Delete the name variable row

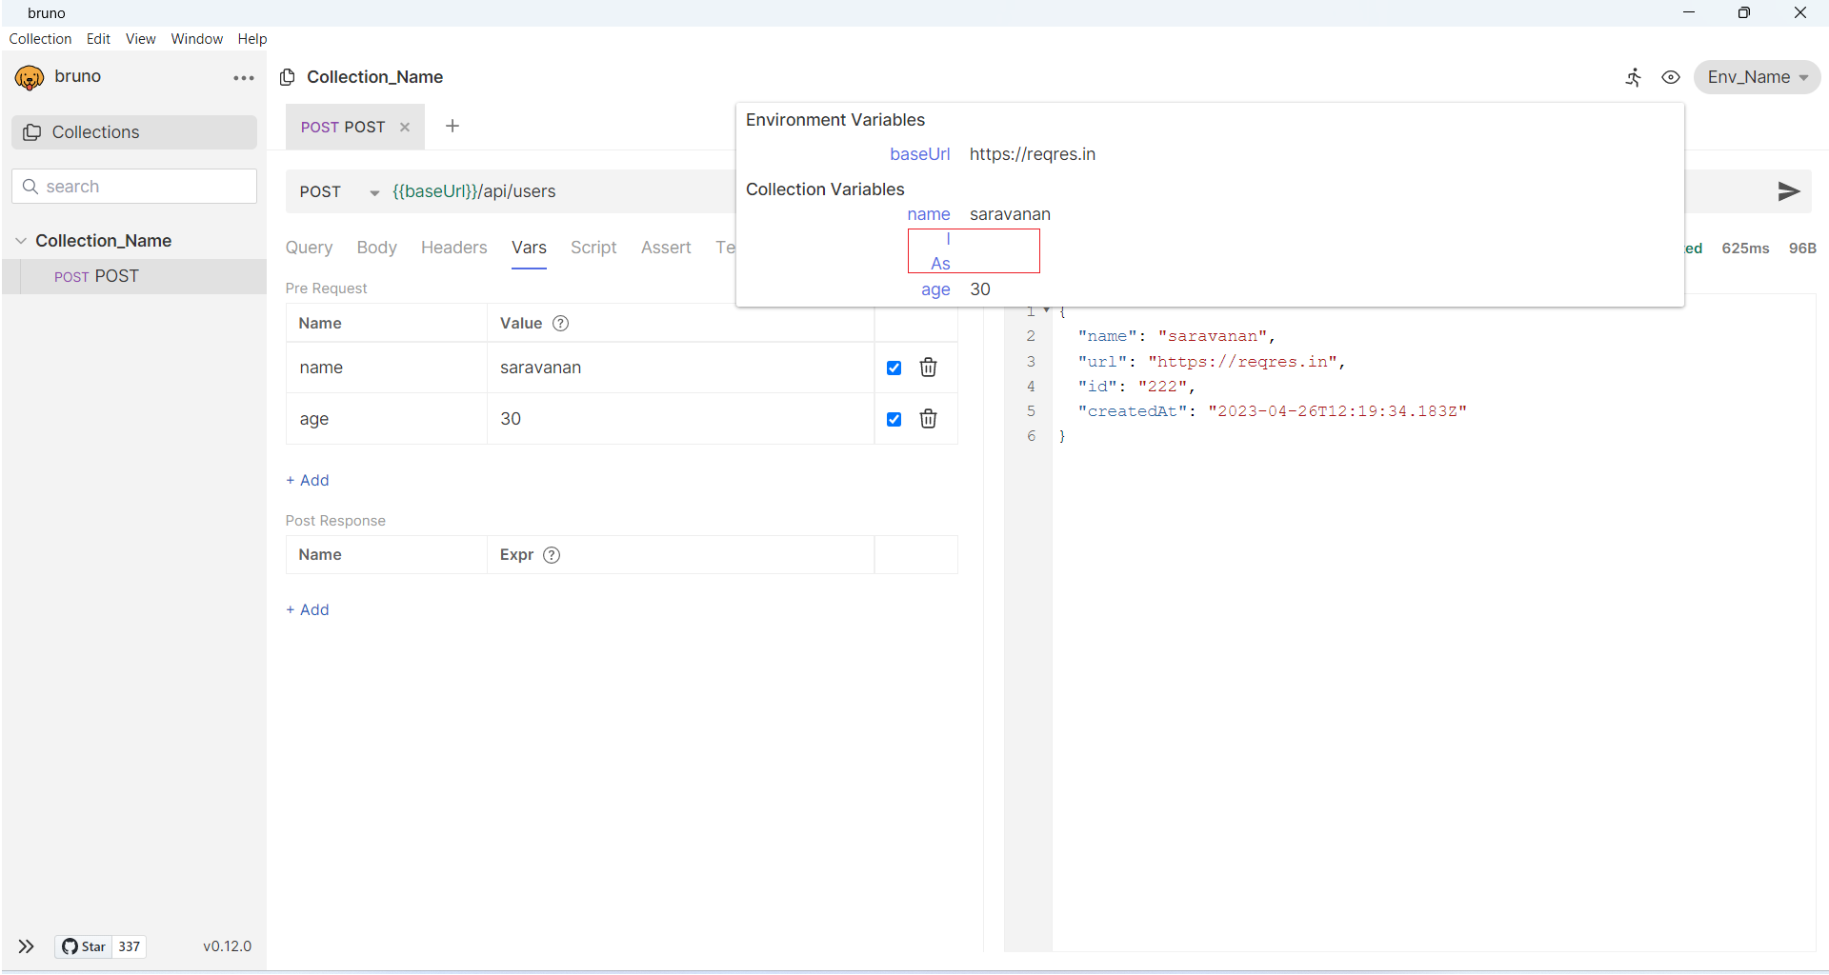point(928,368)
